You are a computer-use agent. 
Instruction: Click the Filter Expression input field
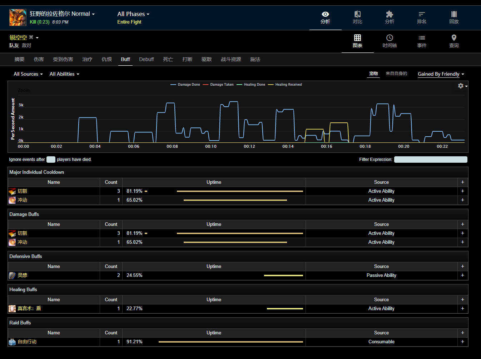click(x=430, y=160)
